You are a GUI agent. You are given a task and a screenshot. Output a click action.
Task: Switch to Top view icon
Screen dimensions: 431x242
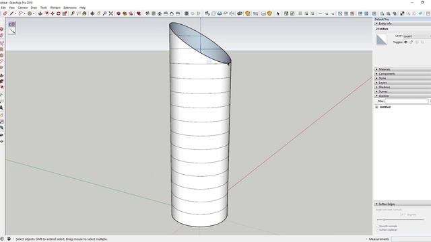tap(154, 13)
